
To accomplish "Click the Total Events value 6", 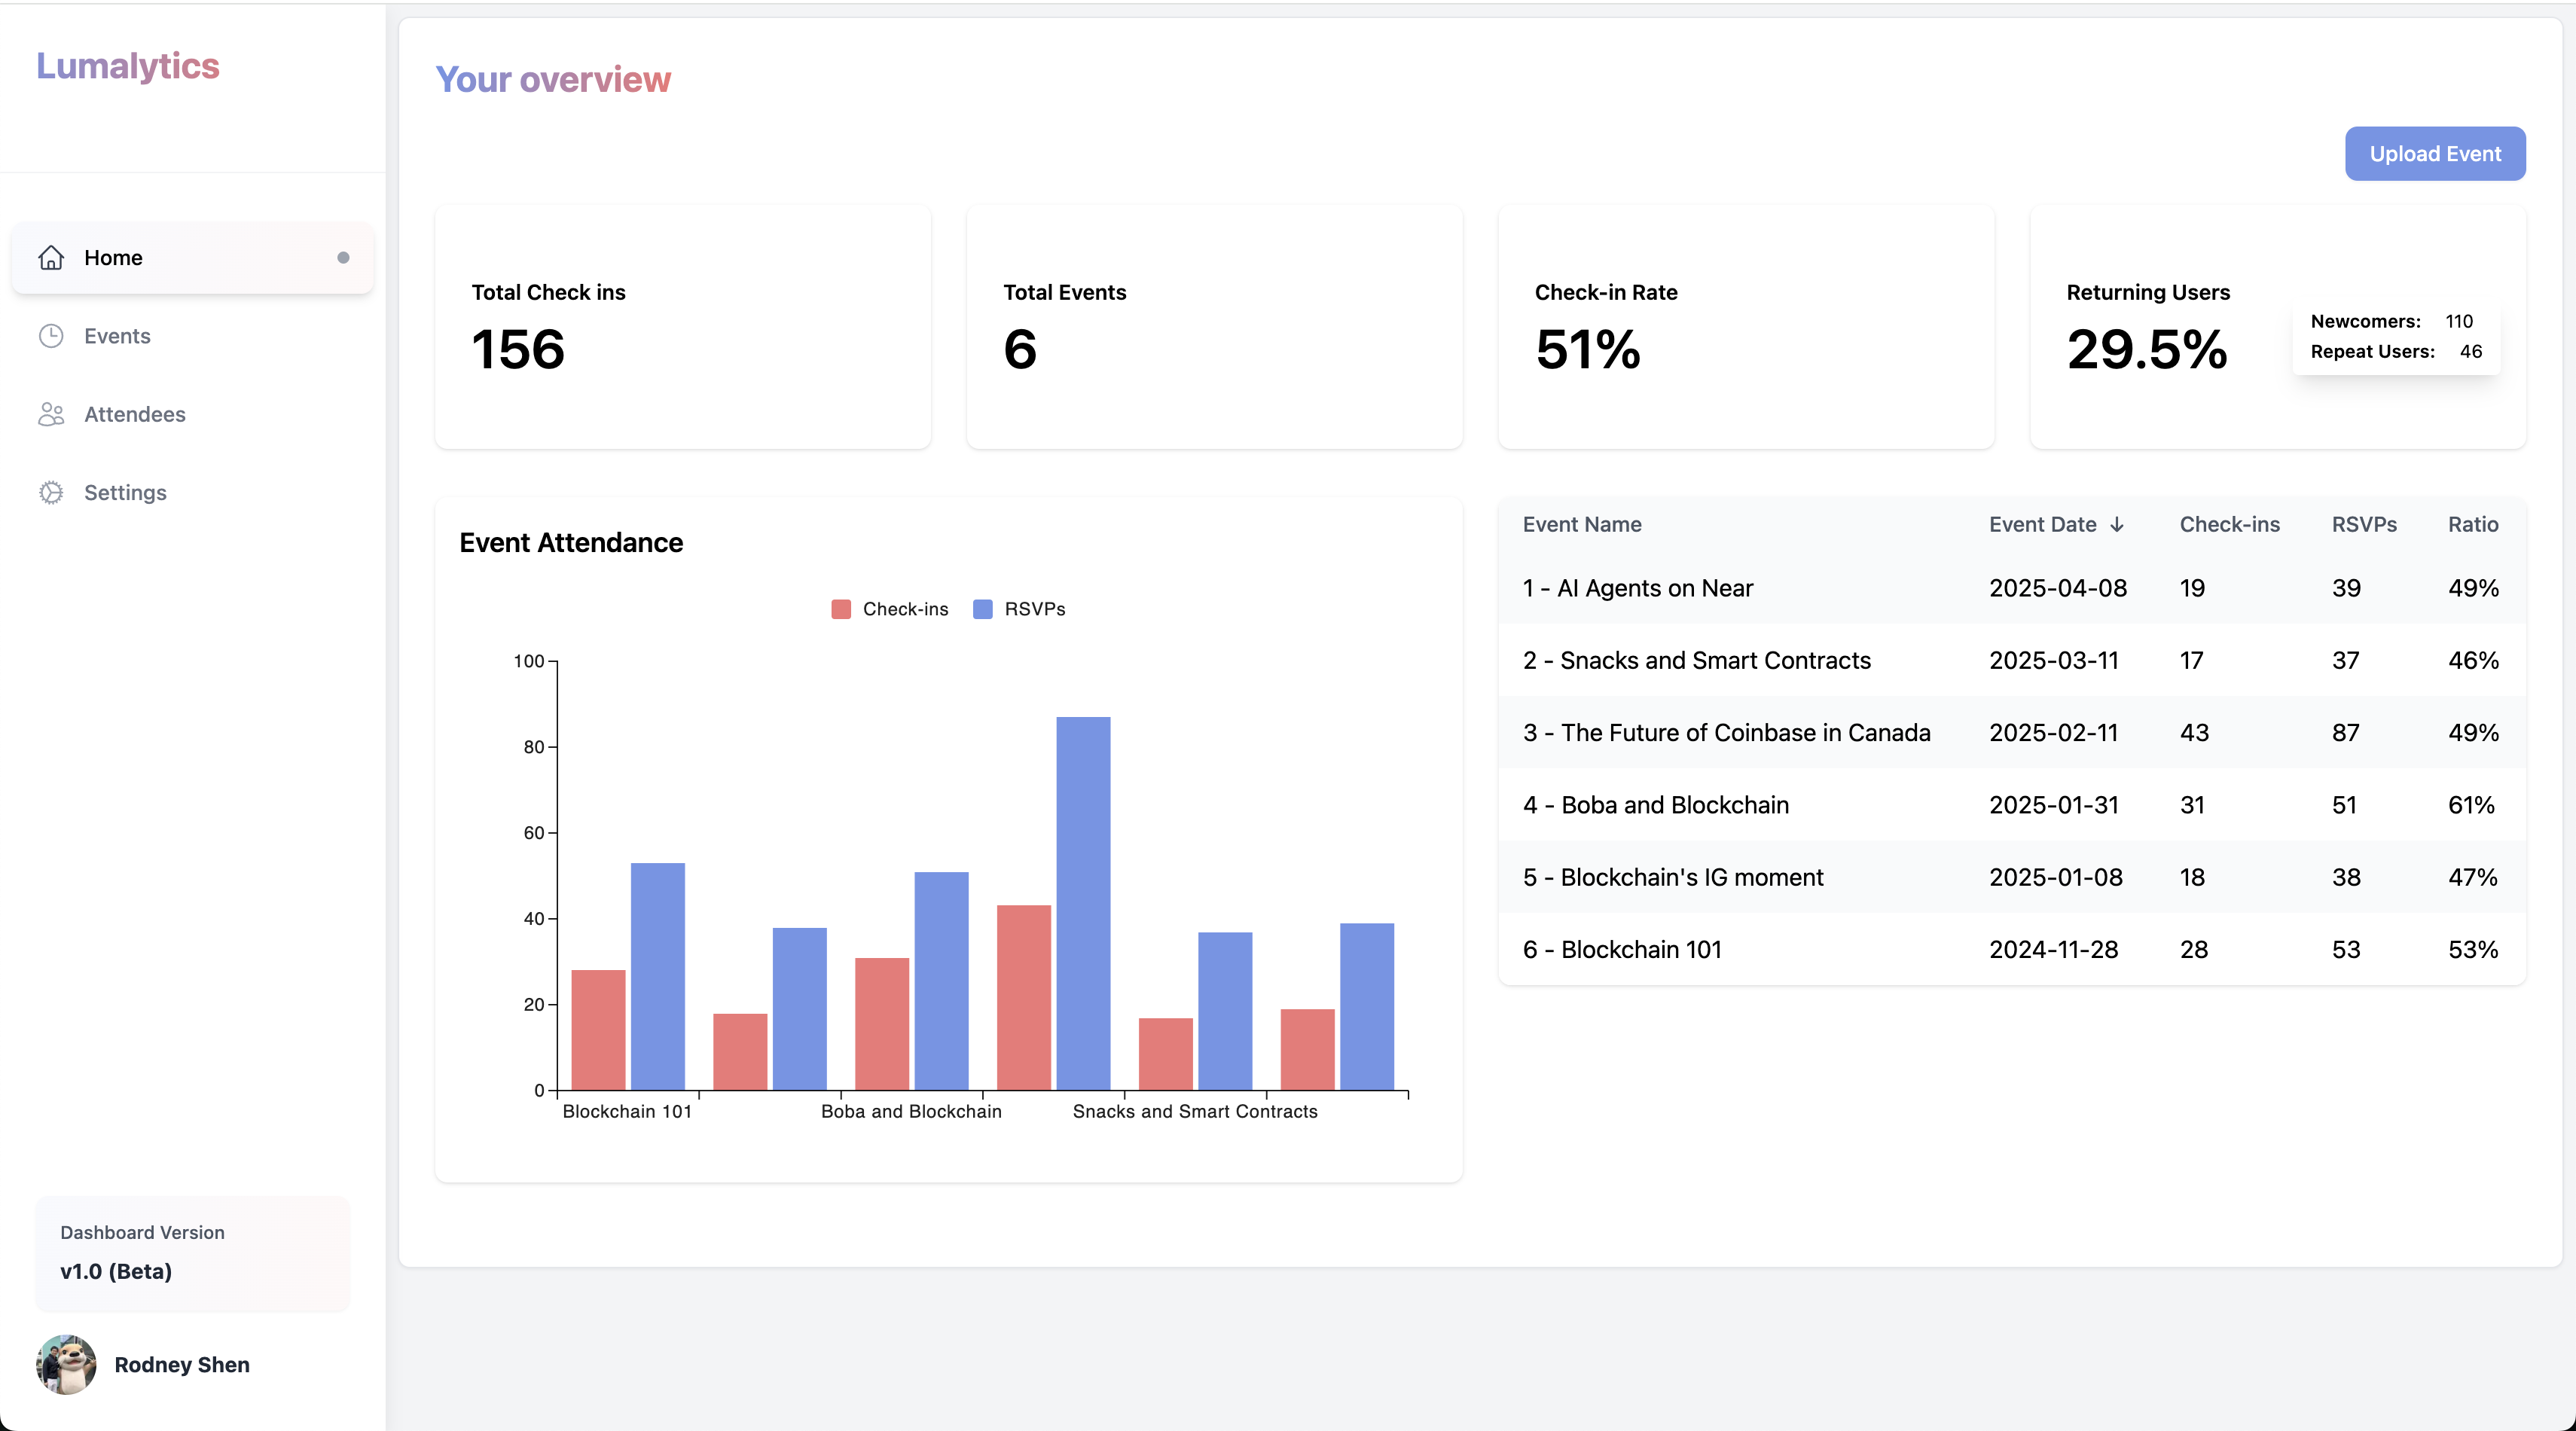I will pyautogui.click(x=1020, y=350).
